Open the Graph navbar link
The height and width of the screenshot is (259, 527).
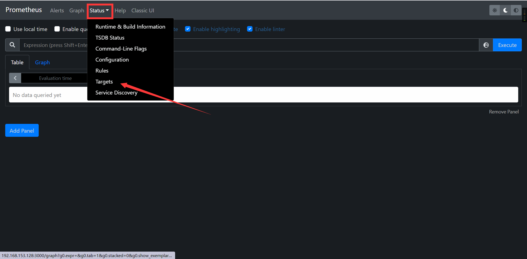(x=77, y=10)
